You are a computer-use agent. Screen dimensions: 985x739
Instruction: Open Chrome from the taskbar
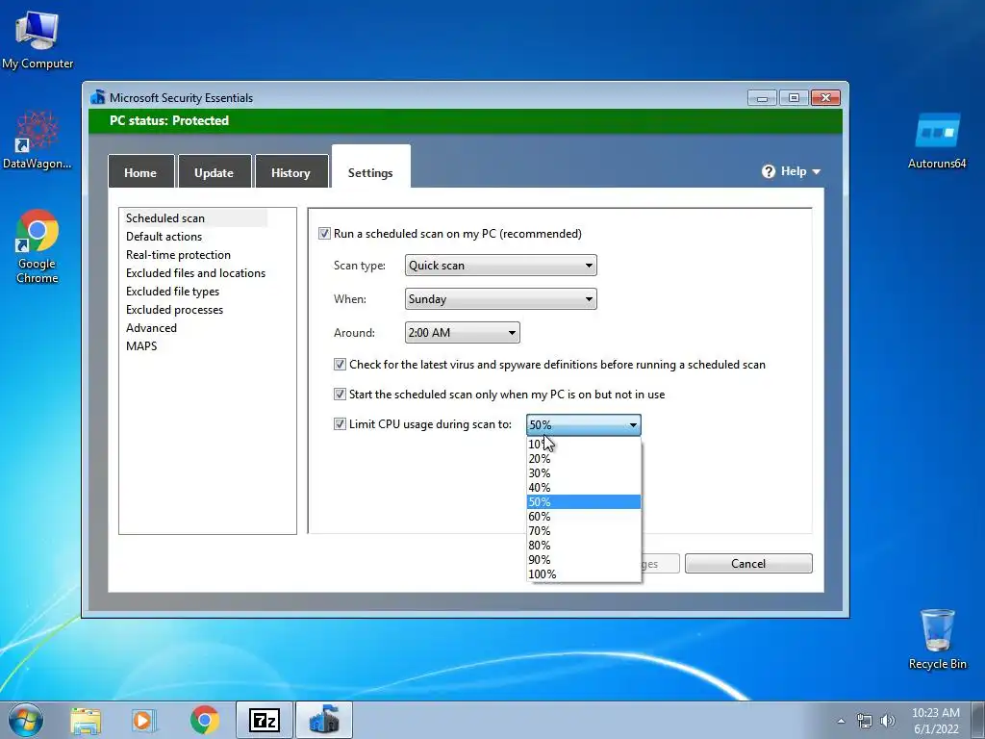tap(204, 720)
